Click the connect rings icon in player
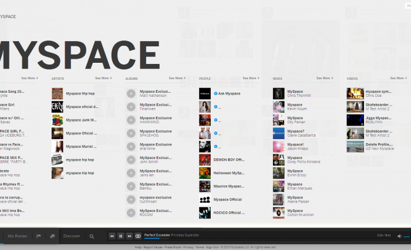Screen dimensions: 411x250 [138, 236]
